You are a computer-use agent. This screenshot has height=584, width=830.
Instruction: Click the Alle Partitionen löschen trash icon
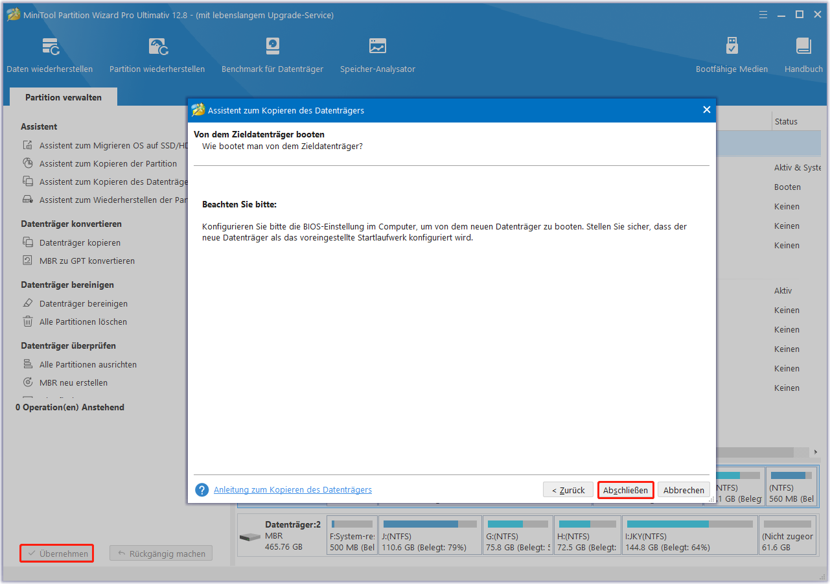(x=28, y=321)
